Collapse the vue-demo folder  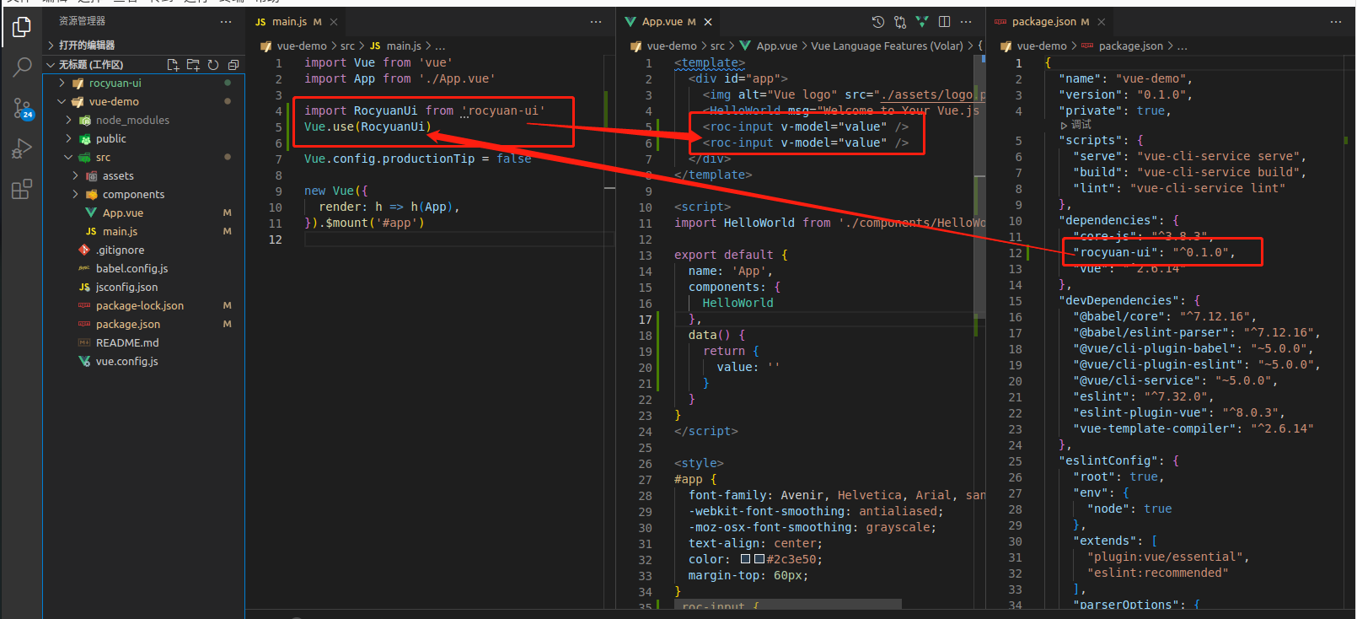(143, 102)
